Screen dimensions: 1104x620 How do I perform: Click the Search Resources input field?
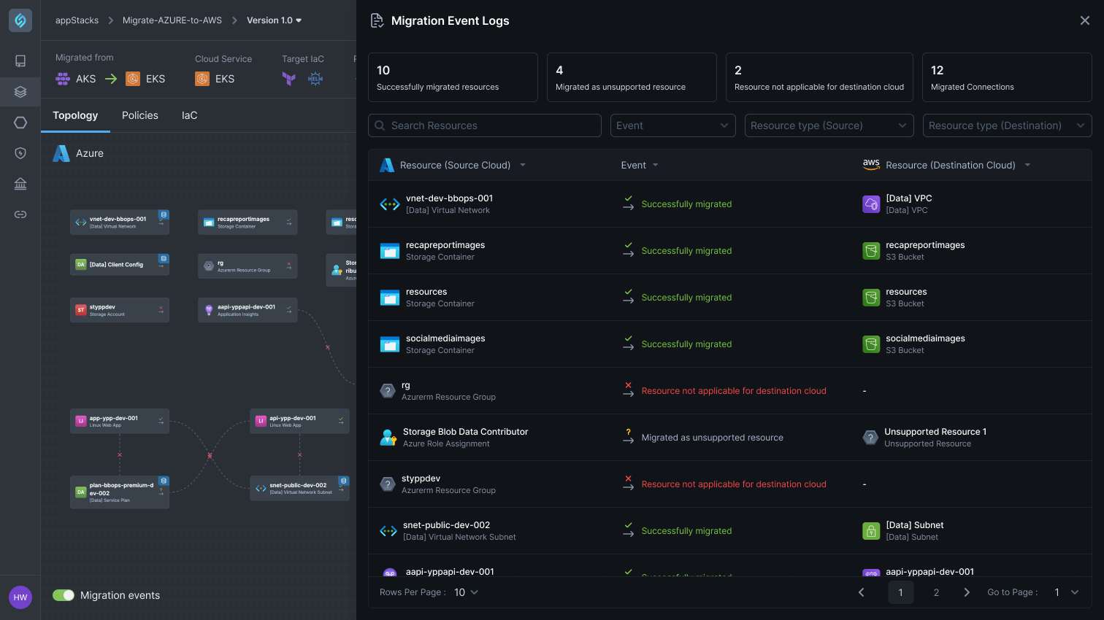(x=485, y=125)
